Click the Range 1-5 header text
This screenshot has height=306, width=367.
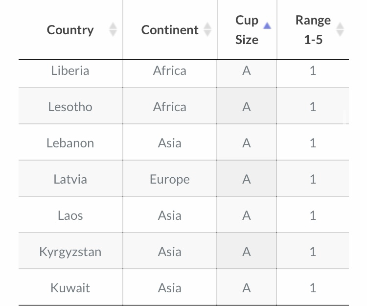[x=313, y=30]
